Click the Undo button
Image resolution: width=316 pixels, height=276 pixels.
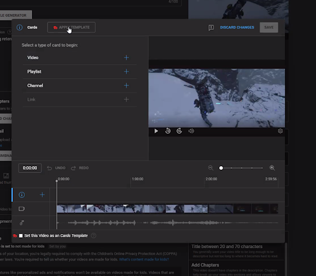(x=56, y=168)
